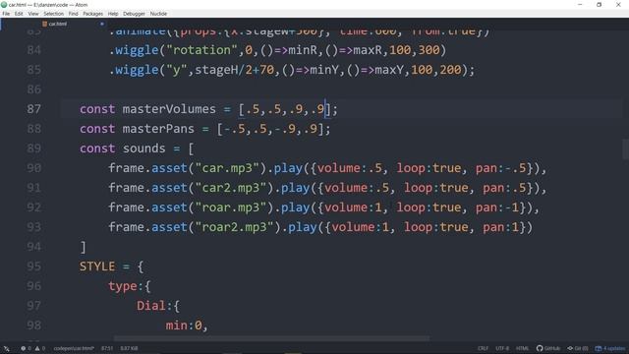Click the type property on line 96

122,286
